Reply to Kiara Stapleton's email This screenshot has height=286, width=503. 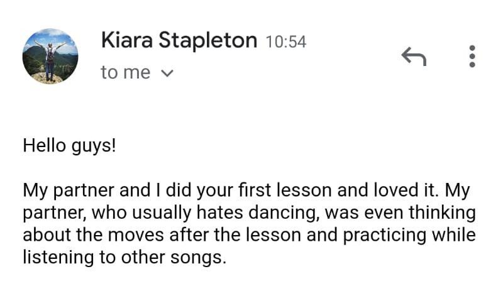click(x=414, y=57)
